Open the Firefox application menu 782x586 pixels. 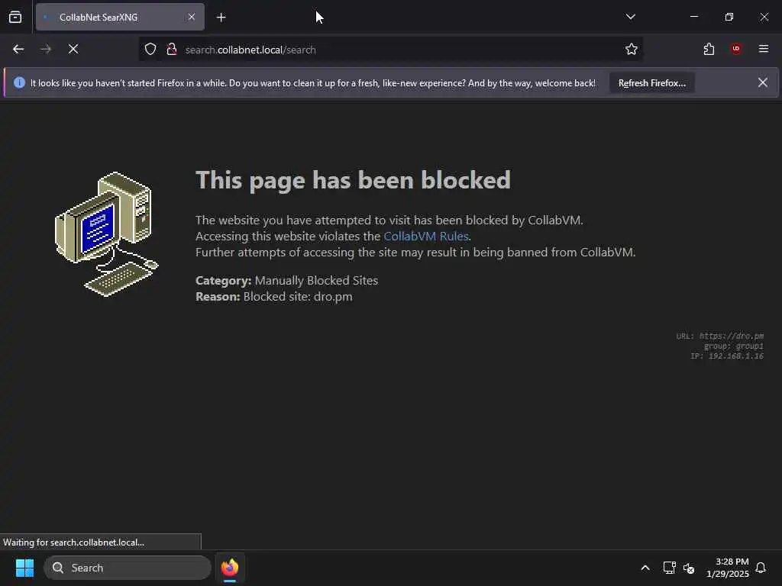pos(764,49)
